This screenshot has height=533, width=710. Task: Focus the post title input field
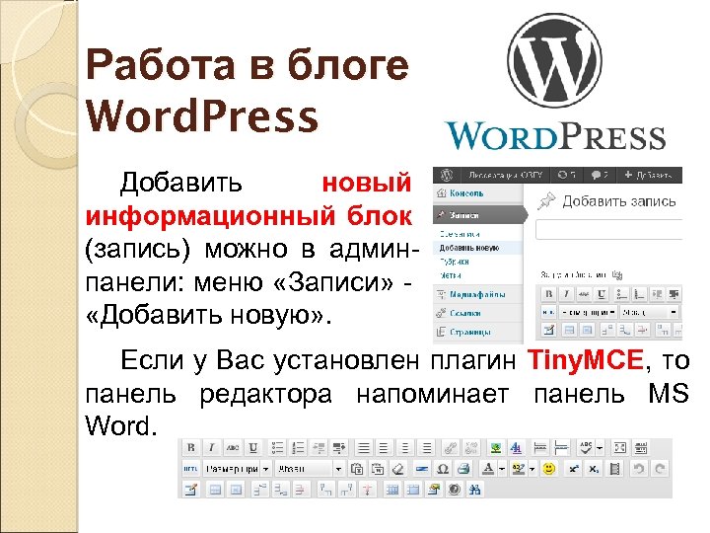[x=609, y=229]
